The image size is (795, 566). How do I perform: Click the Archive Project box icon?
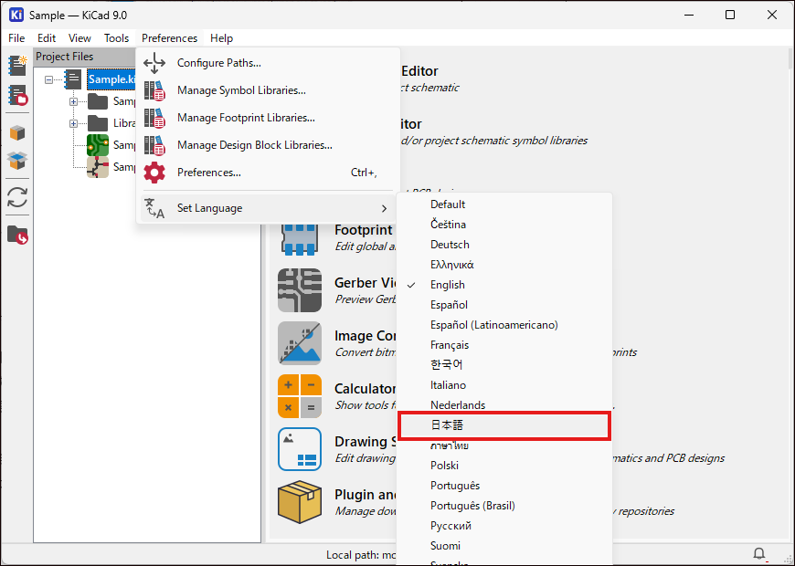[x=17, y=133]
